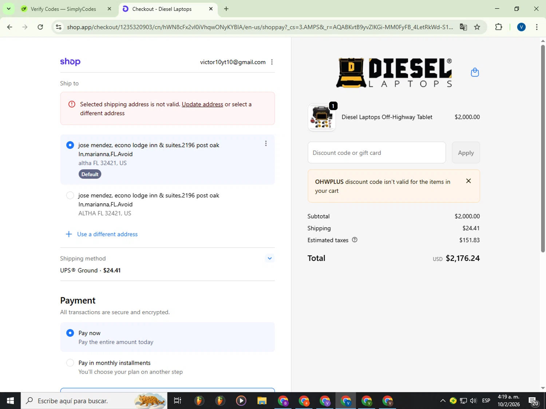Open the shopping bag cart icon
The width and height of the screenshot is (546, 409).
coord(475,72)
